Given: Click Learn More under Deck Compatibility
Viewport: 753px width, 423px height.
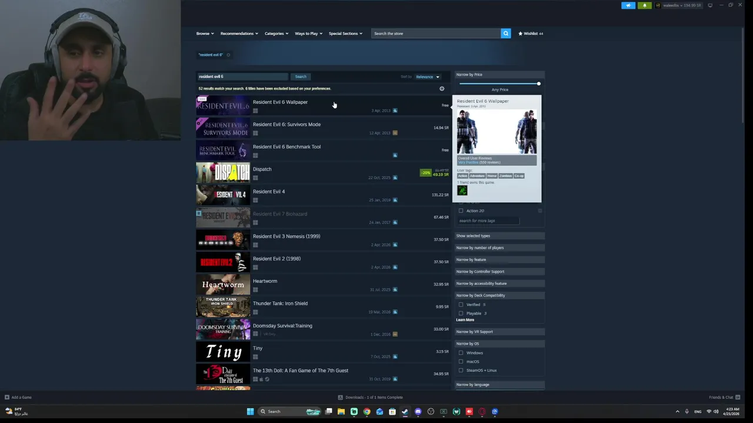Looking at the screenshot, I should tap(465, 320).
